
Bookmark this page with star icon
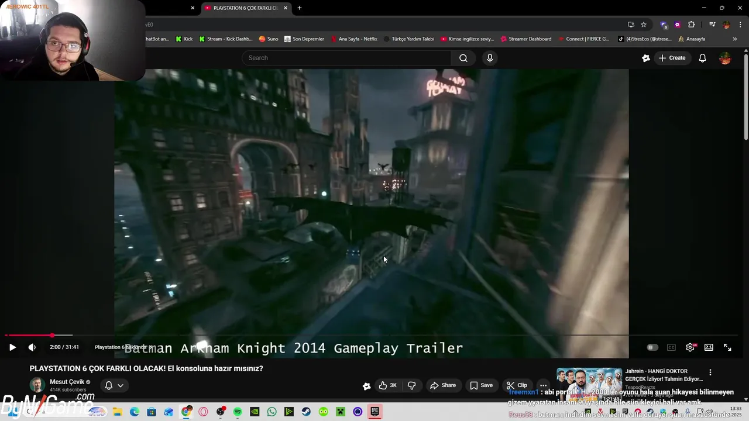[x=644, y=25]
